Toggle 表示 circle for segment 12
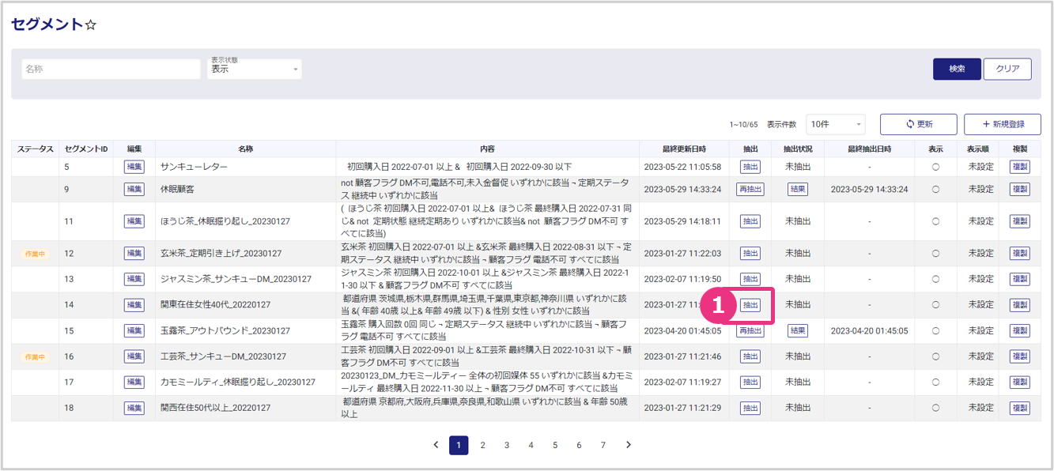1054x471 pixels. click(x=935, y=254)
